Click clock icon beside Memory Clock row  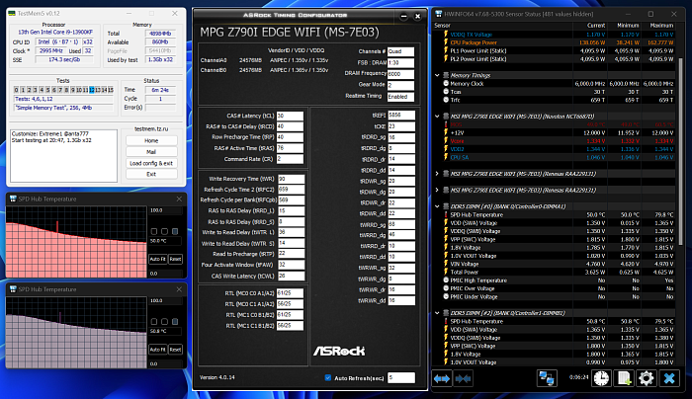click(446, 83)
